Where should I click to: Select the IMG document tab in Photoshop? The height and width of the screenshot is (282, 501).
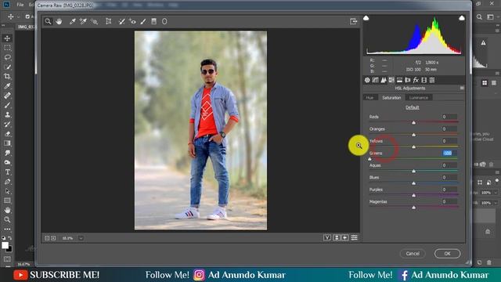26,27
